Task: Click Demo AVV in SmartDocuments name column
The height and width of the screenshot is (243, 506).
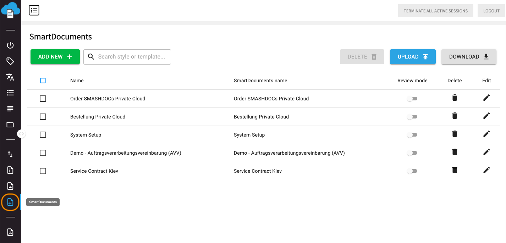Action: [x=289, y=153]
